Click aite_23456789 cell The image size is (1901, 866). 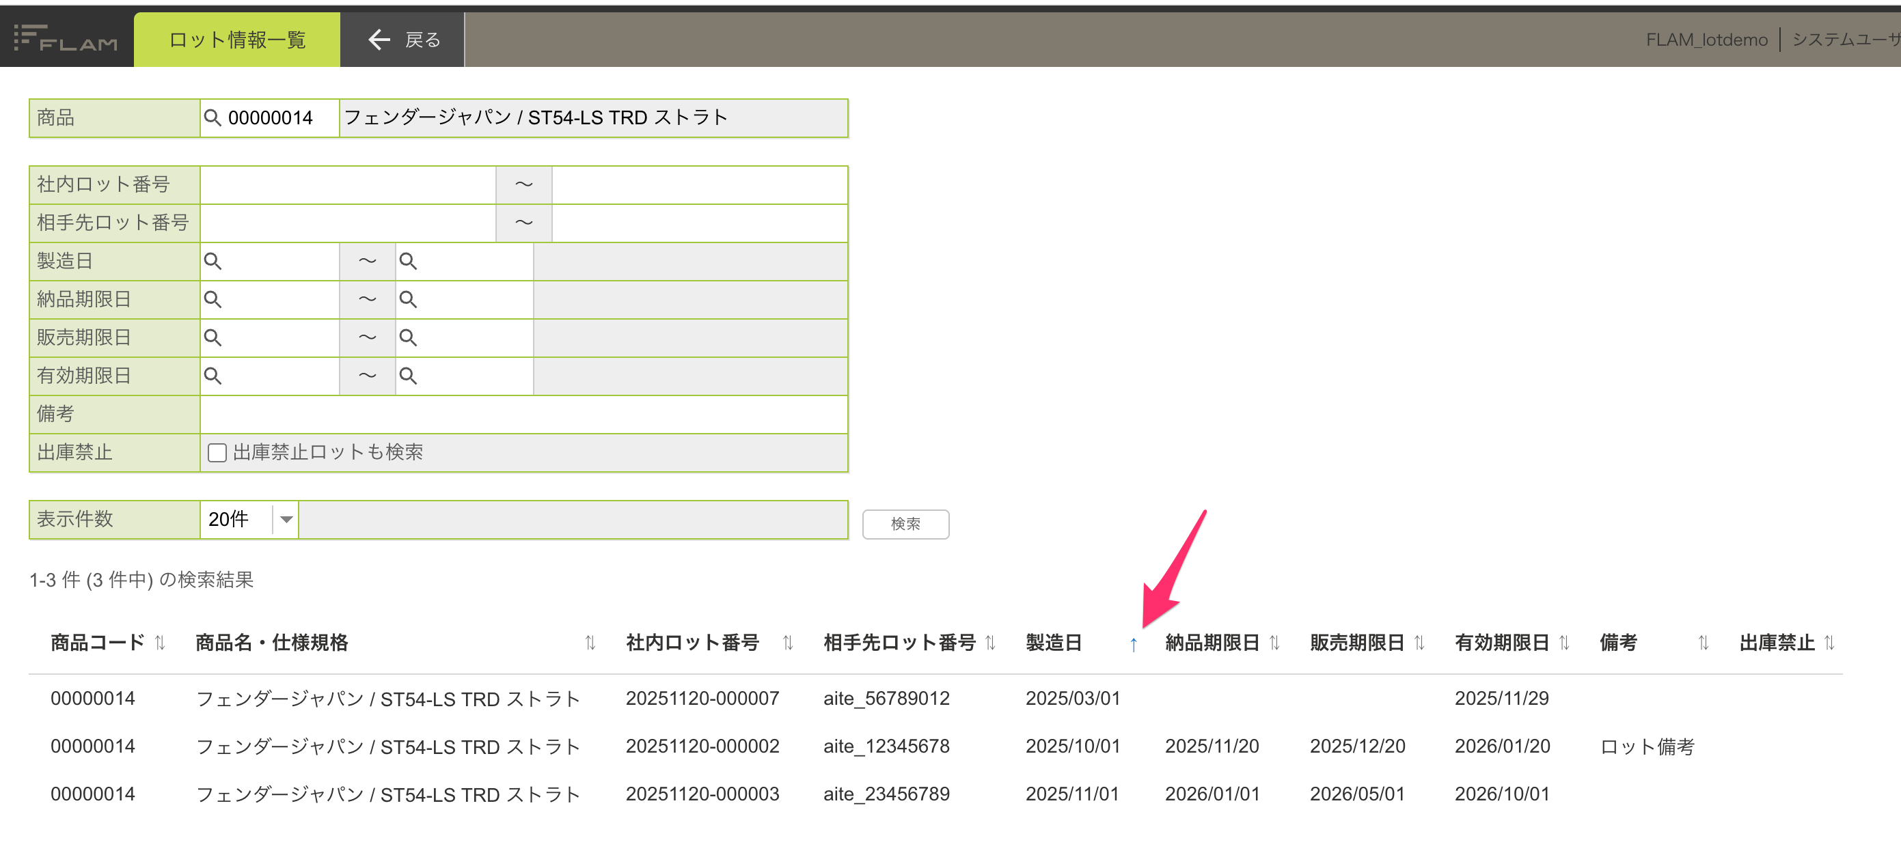pos(886,794)
